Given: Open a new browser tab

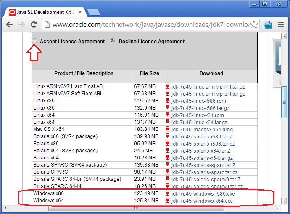Looking at the screenshot, I should pyautogui.click(x=94, y=11).
